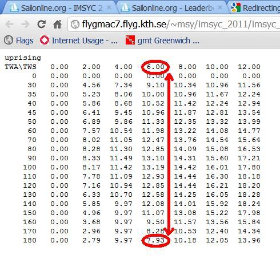The width and height of the screenshot is (280, 259).
Task: Click the circled 6.00 TWS header
Action: pos(155,67)
